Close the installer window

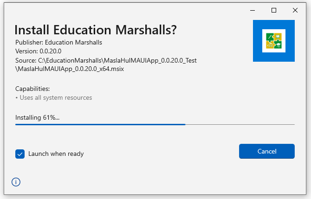coord(295,10)
